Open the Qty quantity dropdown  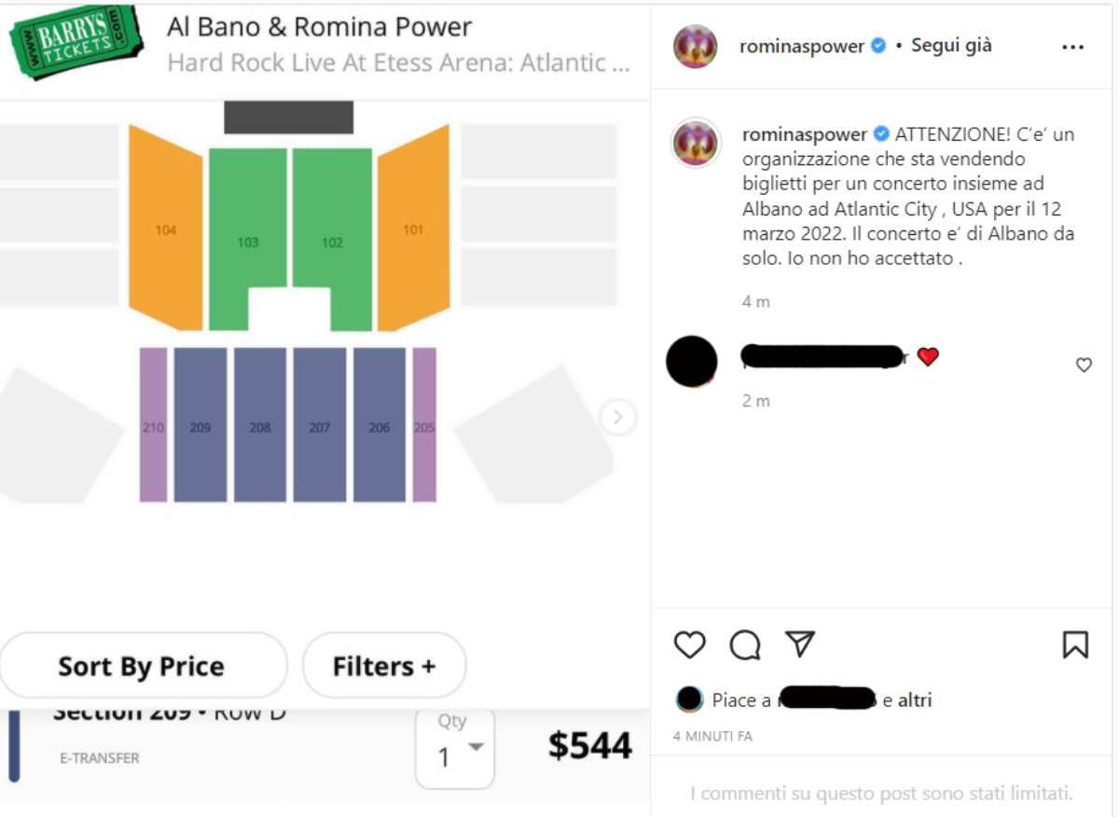[455, 748]
